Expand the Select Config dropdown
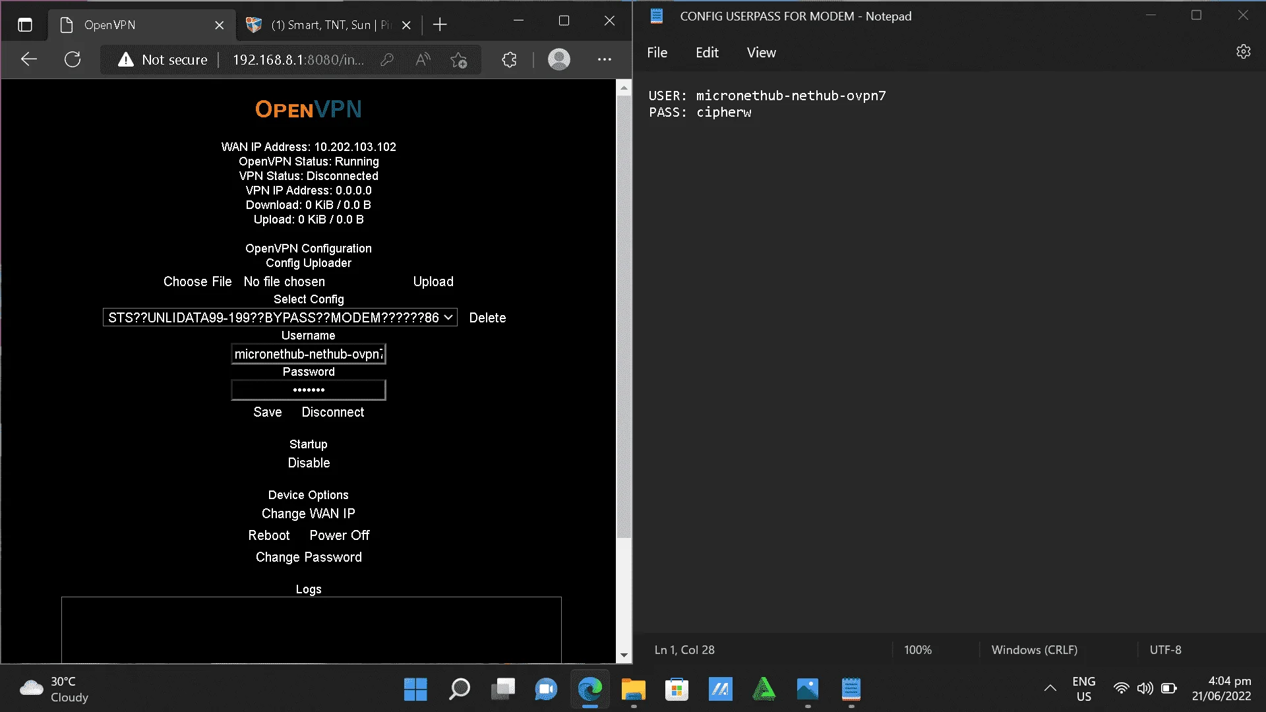 click(280, 318)
